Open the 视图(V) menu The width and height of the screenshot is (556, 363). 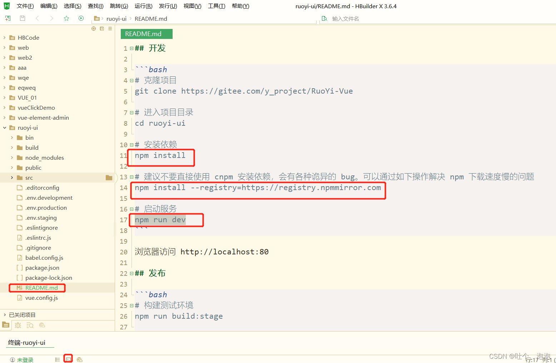192,6
